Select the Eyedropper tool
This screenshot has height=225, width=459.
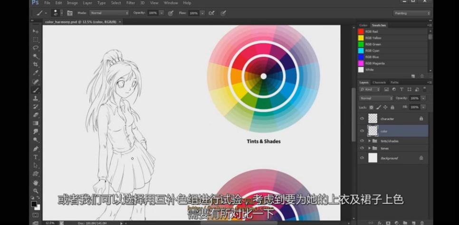pyautogui.click(x=36, y=73)
